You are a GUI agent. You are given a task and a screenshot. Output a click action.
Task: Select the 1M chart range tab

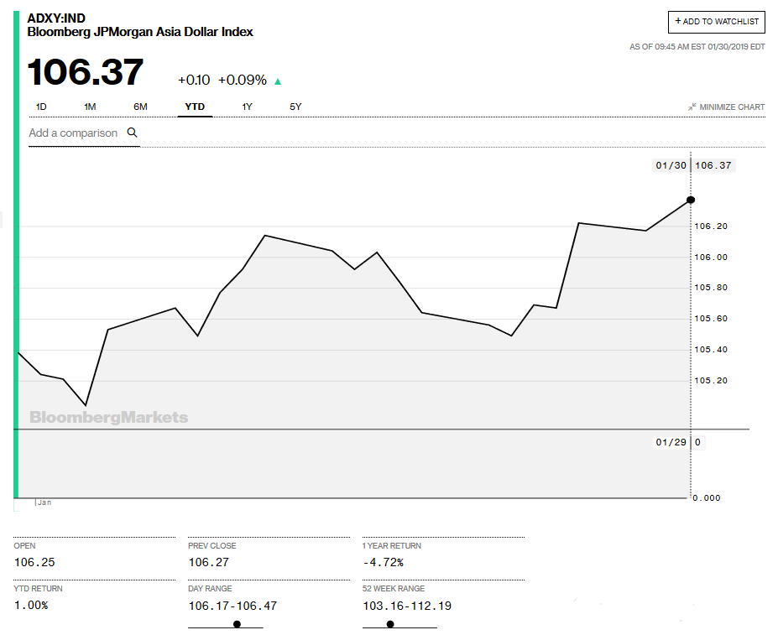90,107
